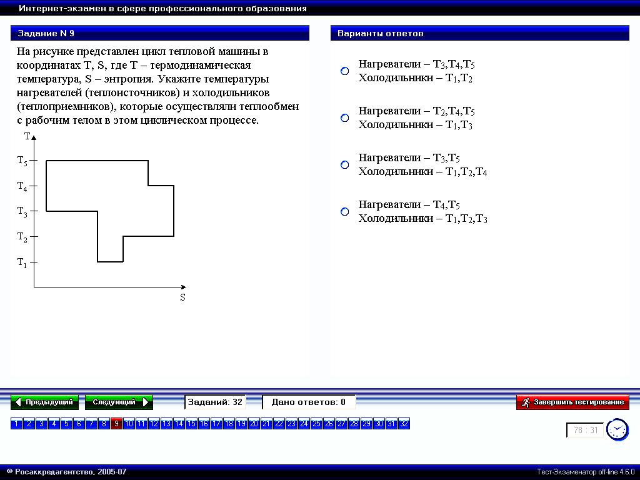
Task: Go to last question 32 tile
Action: [x=404, y=424]
